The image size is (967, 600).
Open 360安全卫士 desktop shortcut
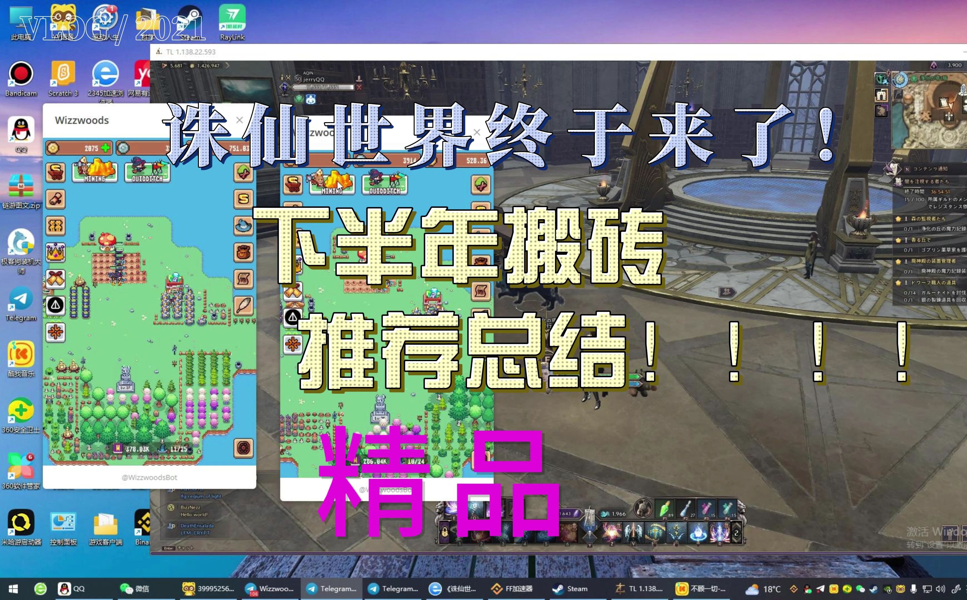[21, 416]
